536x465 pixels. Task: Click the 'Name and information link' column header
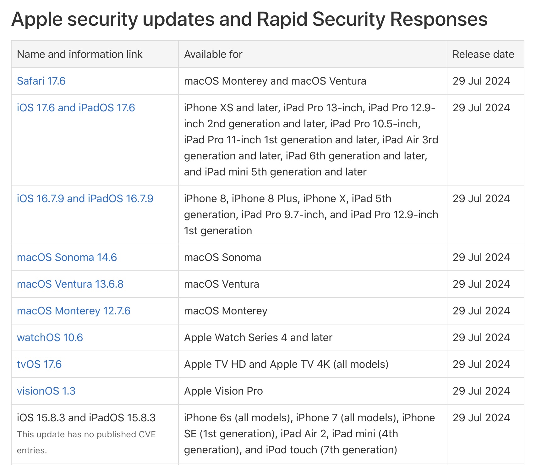coord(79,54)
